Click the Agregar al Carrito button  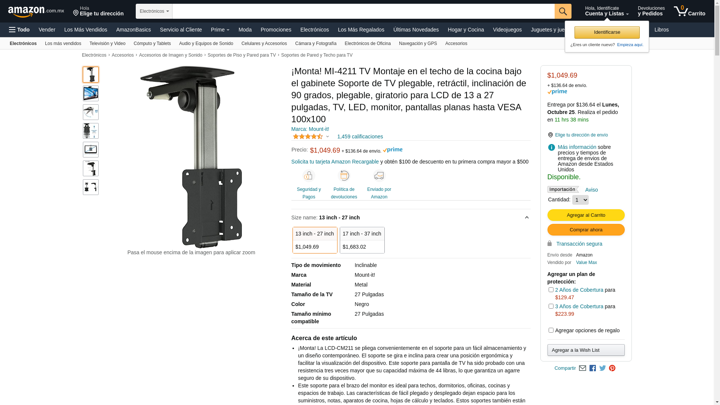click(x=586, y=215)
